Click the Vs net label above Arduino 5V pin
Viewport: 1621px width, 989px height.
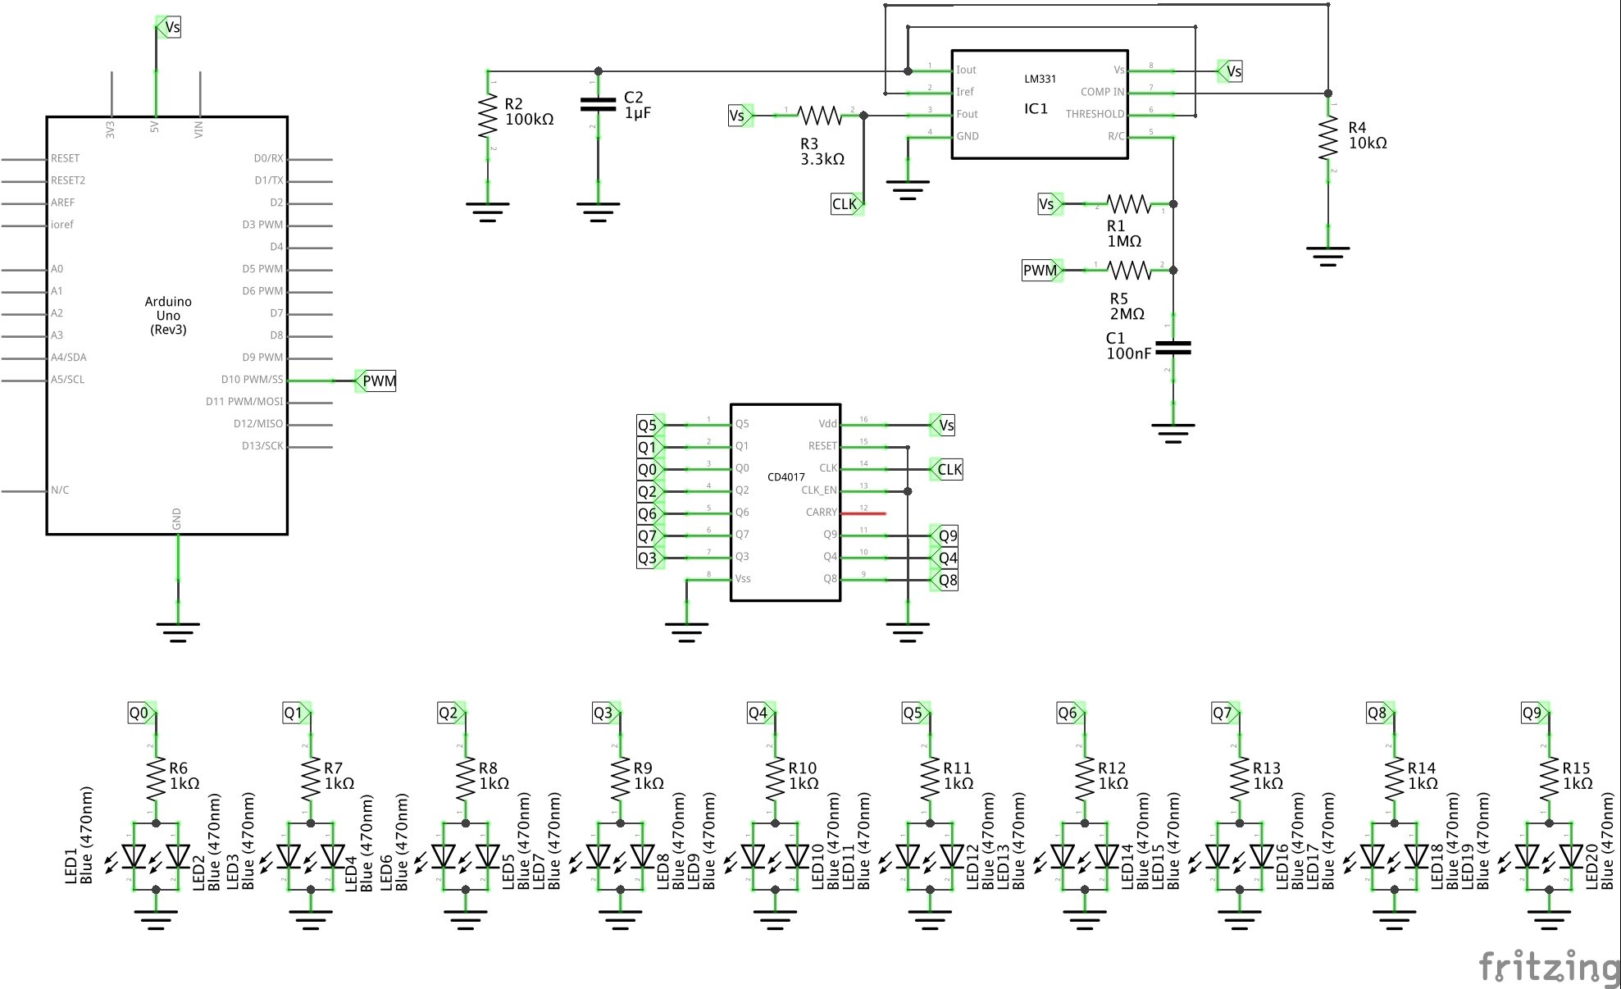coord(169,27)
